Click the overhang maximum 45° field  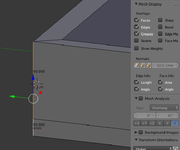point(167,115)
